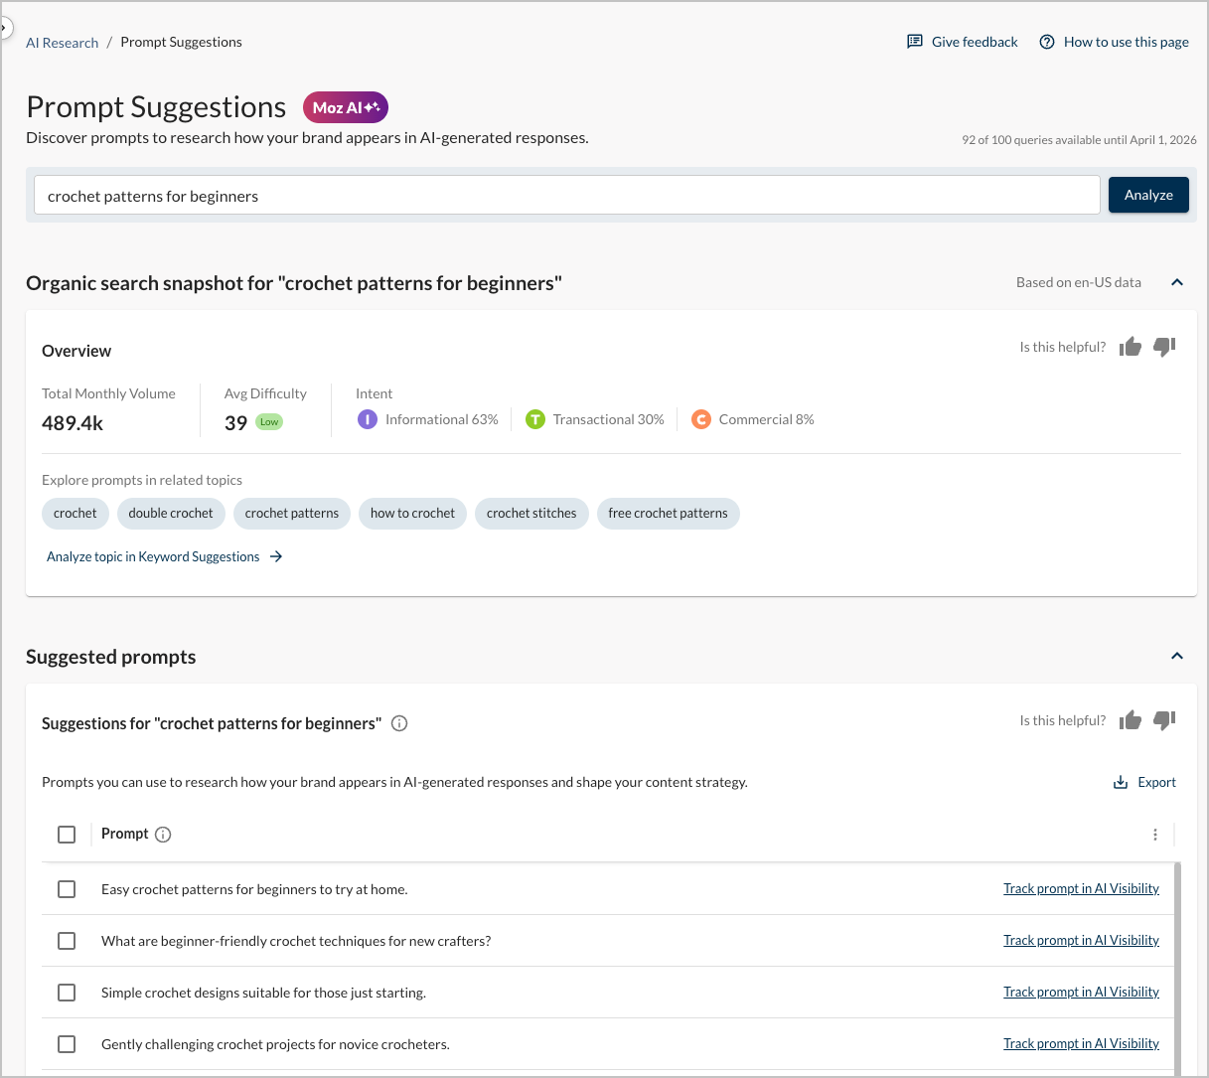Go to AI Research breadcrumb
1209x1078 pixels.
click(x=62, y=43)
